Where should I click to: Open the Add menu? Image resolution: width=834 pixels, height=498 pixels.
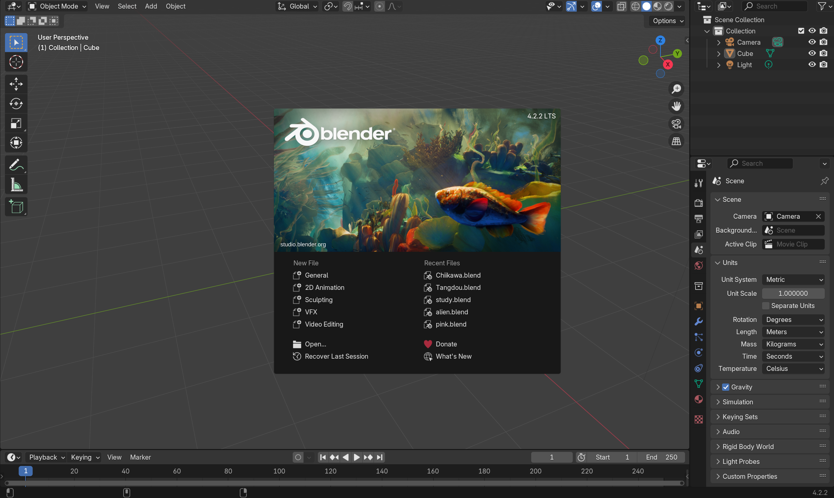click(x=151, y=6)
